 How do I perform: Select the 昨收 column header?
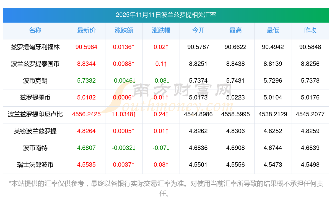310,30
